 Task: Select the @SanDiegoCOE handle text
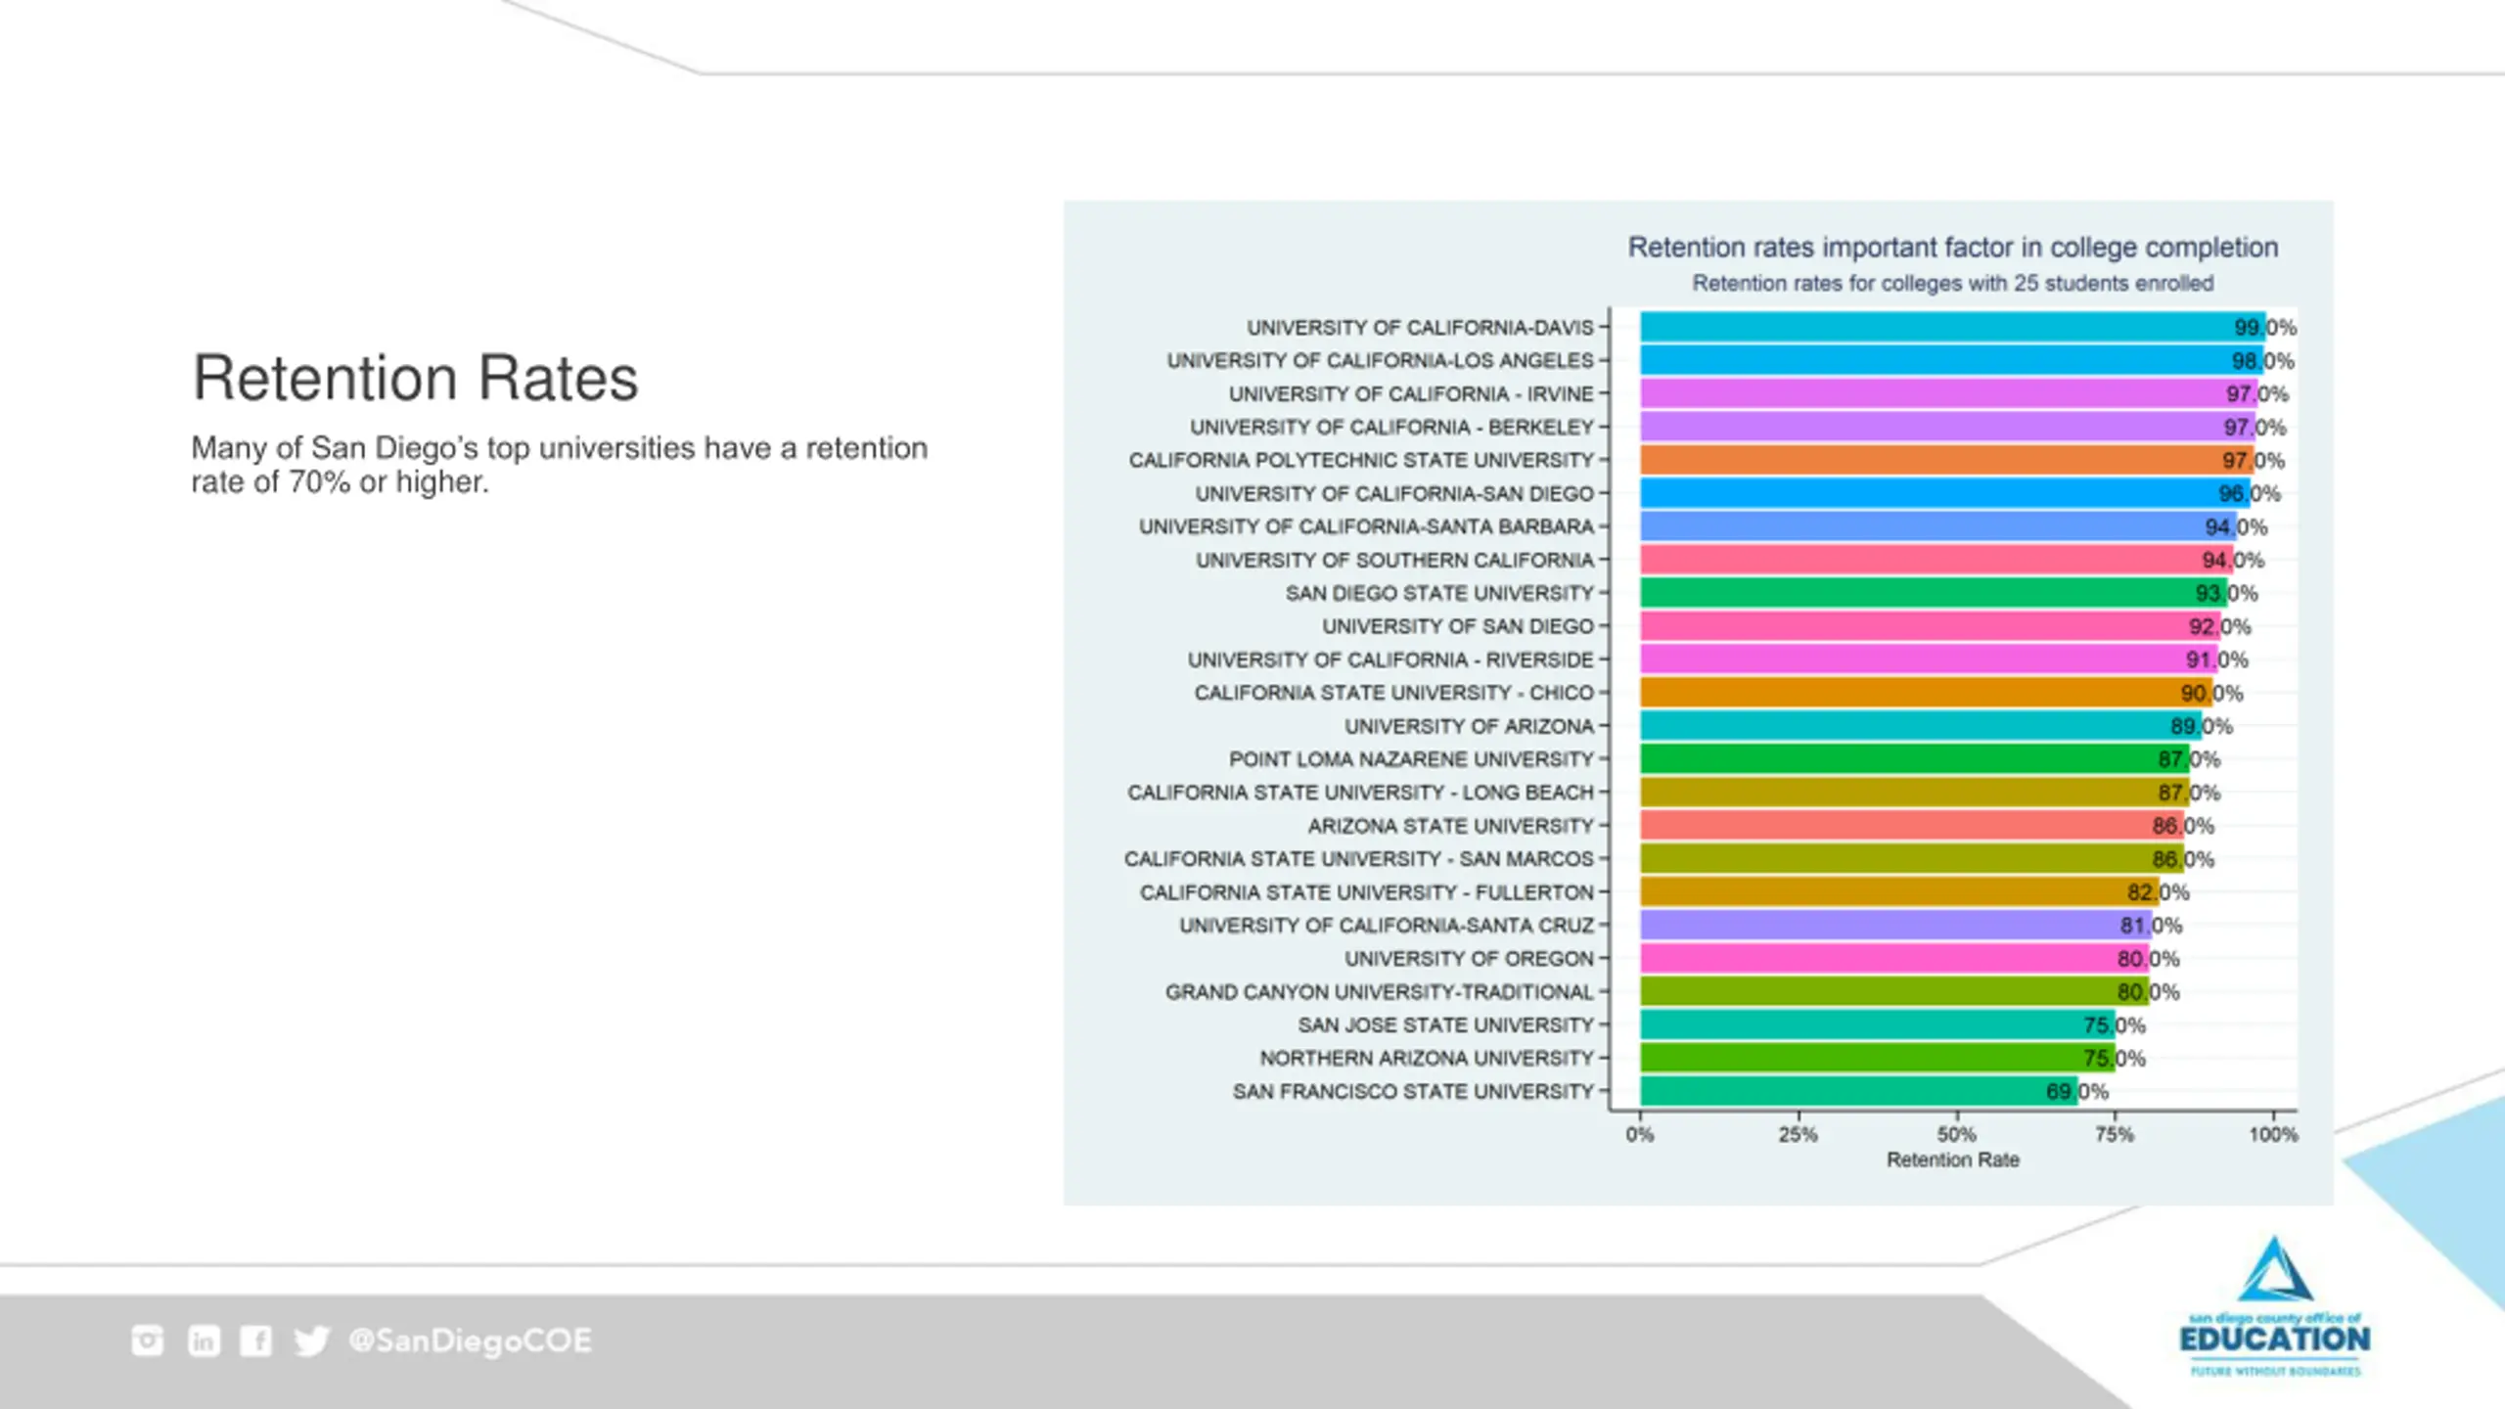tap(471, 1341)
